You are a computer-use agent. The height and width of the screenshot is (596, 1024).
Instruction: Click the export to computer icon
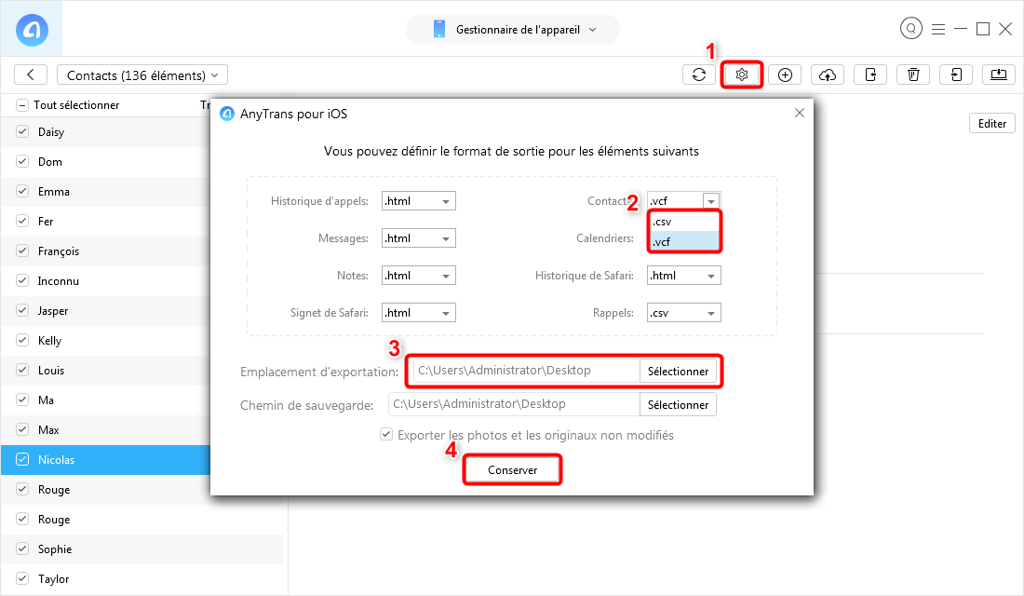point(999,74)
